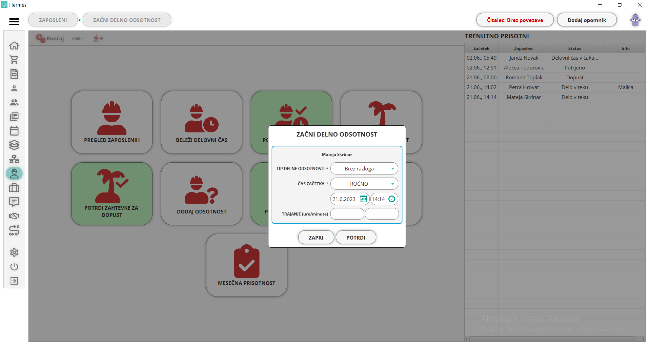Sort by Status column header

pos(574,48)
